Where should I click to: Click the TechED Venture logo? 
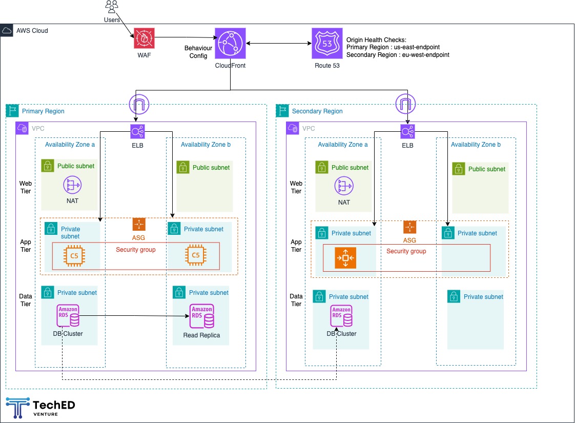40,408
